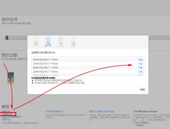Open the red-boxed 恢复通讯录 link under 高级
This screenshot has width=170, height=129.
[7, 114]
